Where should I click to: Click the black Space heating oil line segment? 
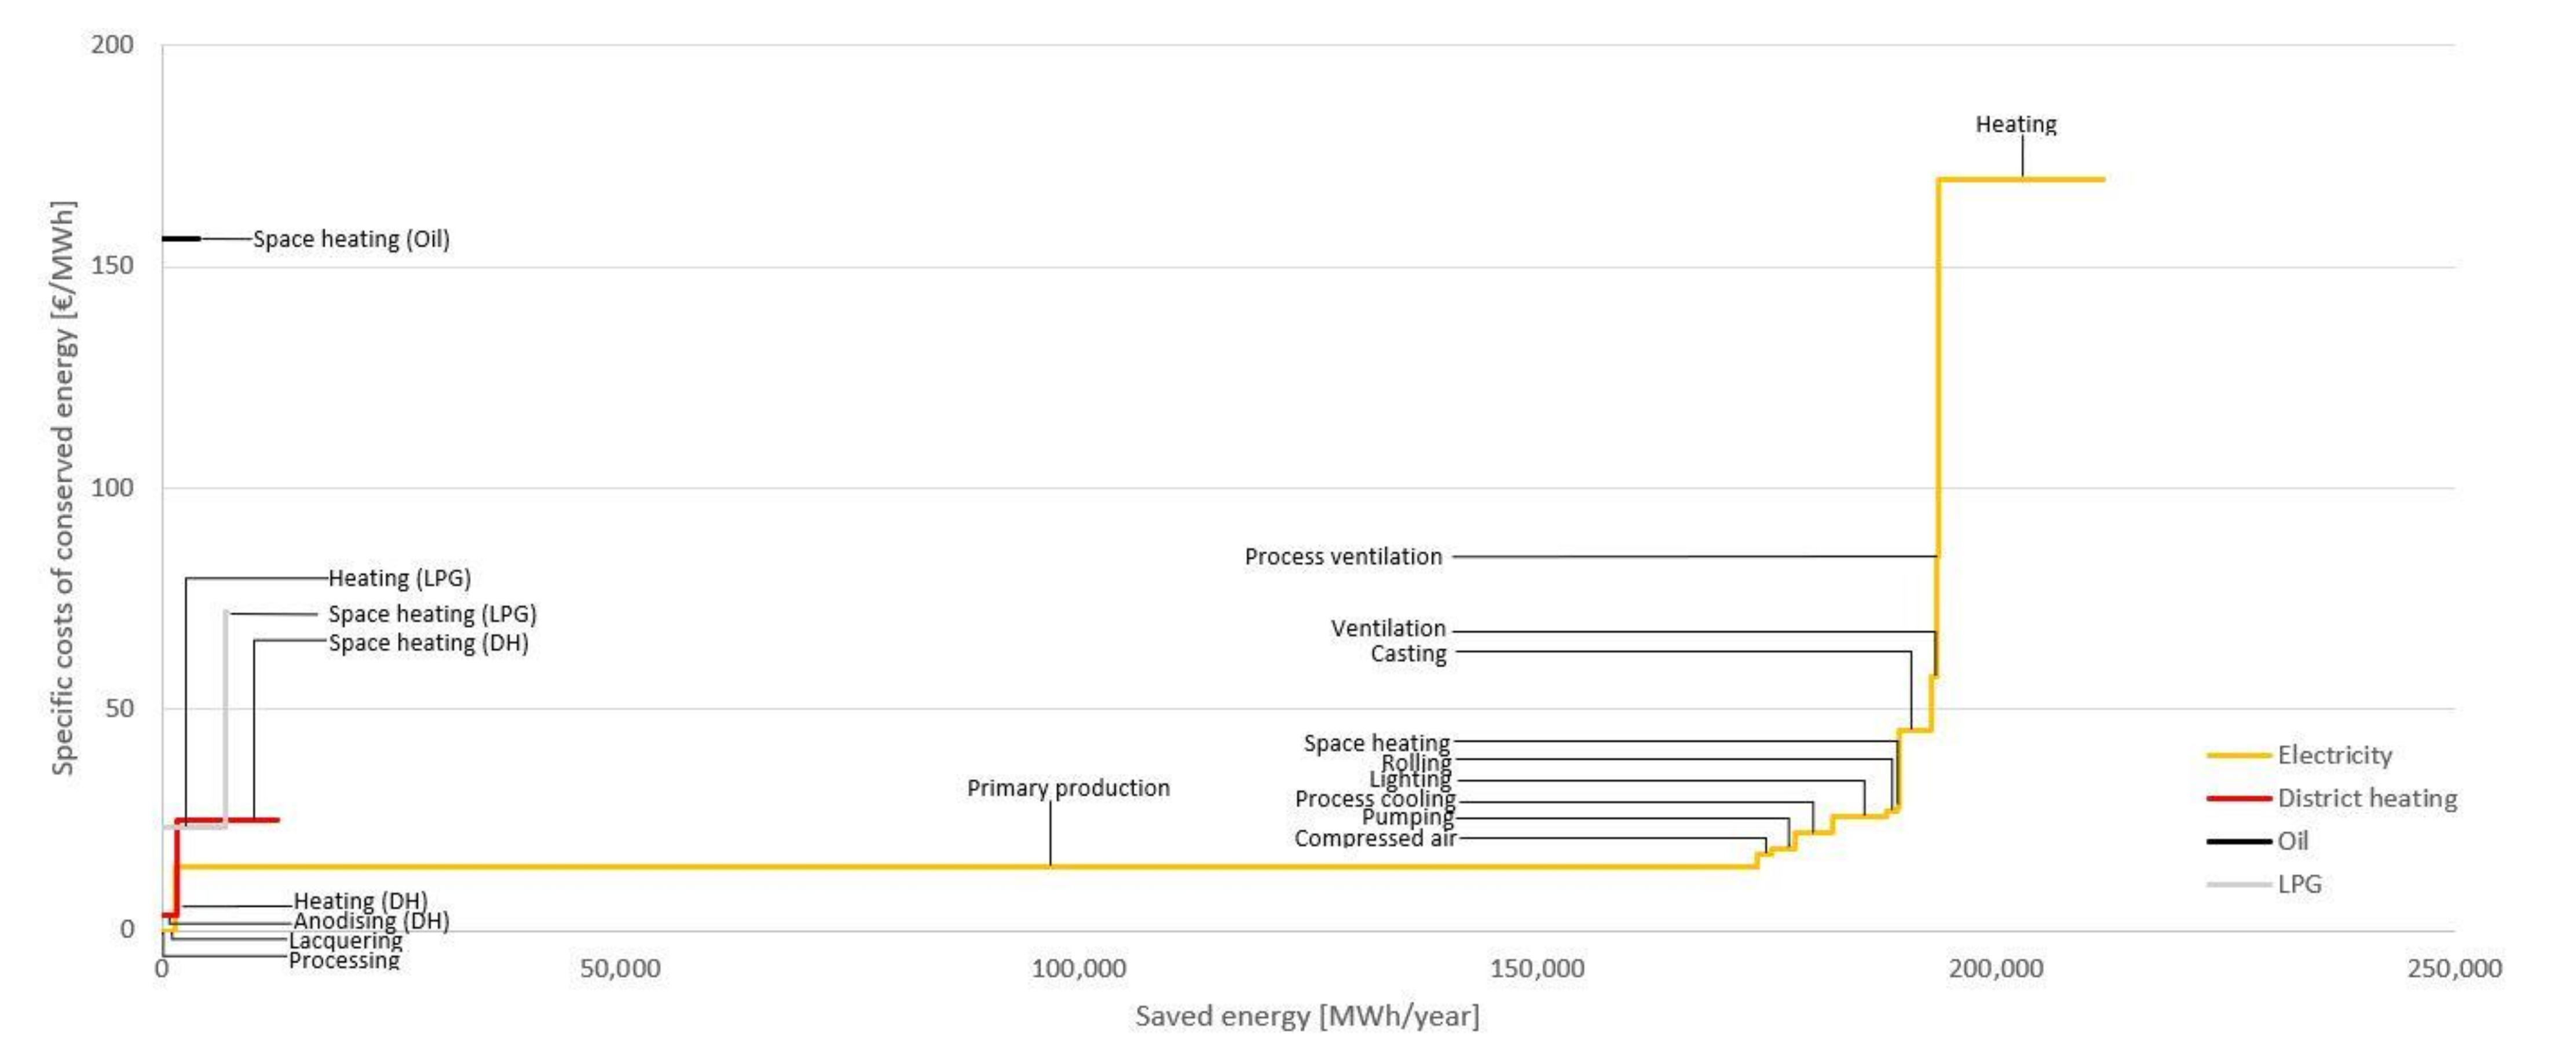pos(181,239)
